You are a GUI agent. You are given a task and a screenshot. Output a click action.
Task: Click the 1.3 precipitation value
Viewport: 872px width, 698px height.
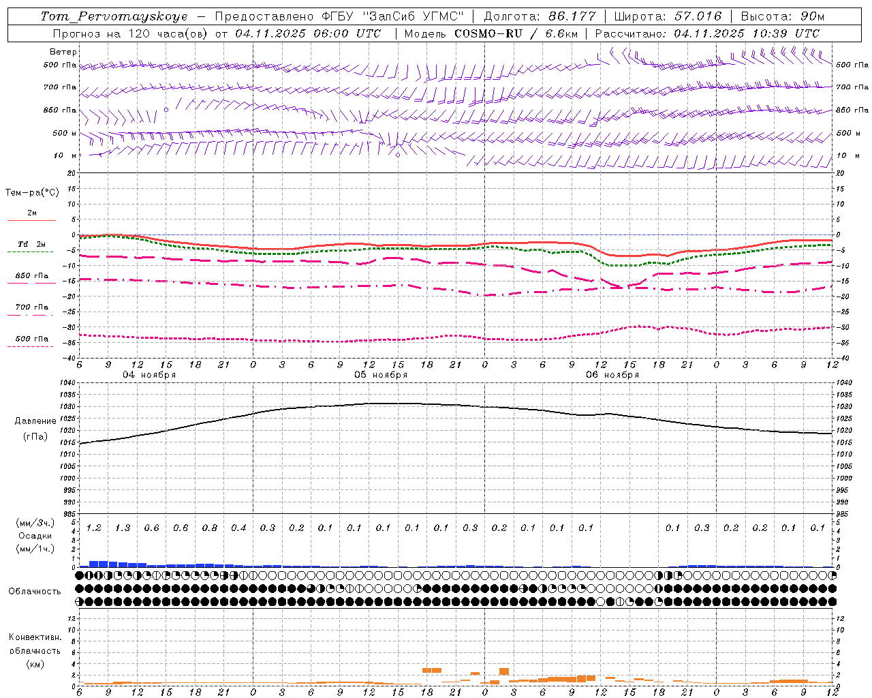[x=123, y=528]
